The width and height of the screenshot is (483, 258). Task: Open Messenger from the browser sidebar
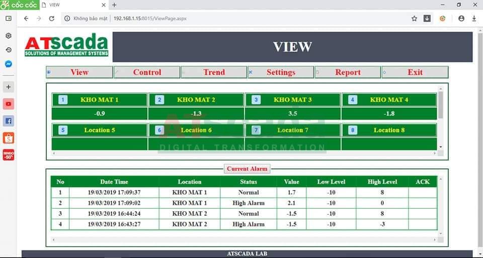[9, 64]
